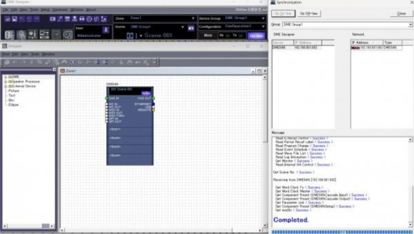Open File menu in DME Designer
This screenshot has height=234, width=414.
[x=5, y=10]
